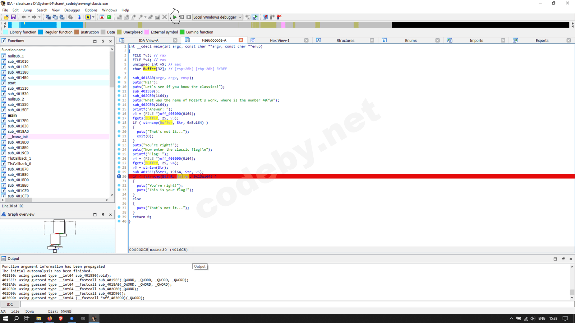Viewport: 575px width, 323px height.
Task: Toggle breakpoint dot on line 39
Action: click(119, 217)
